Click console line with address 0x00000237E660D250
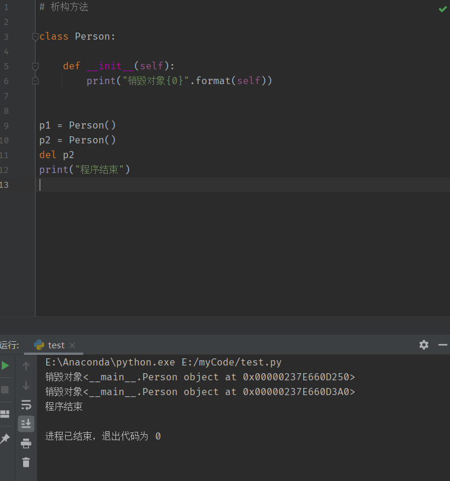The width and height of the screenshot is (450, 481). tap(200, 377)
